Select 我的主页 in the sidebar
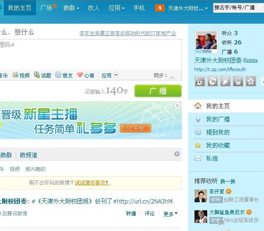This screenshot has height=231, width=264. [226, 106]
